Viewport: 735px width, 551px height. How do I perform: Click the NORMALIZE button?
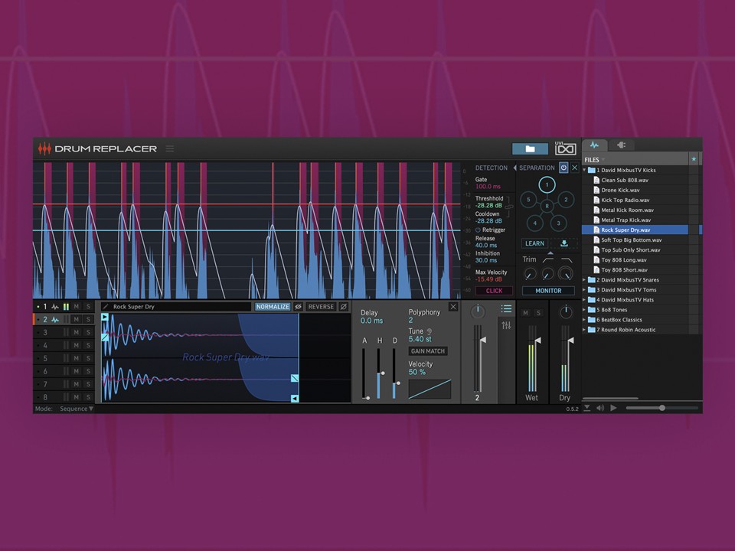(x=273, y=306)
